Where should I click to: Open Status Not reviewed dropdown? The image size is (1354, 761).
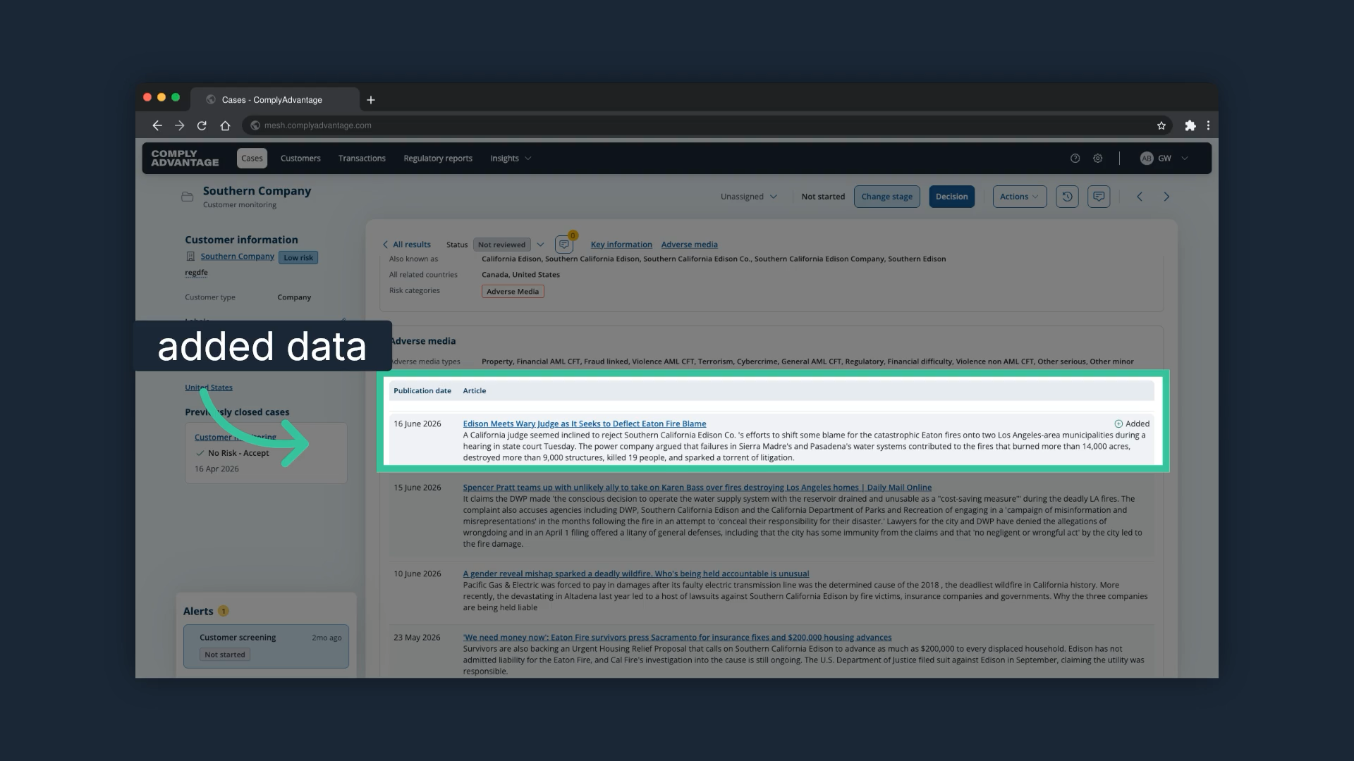point(509,245)
